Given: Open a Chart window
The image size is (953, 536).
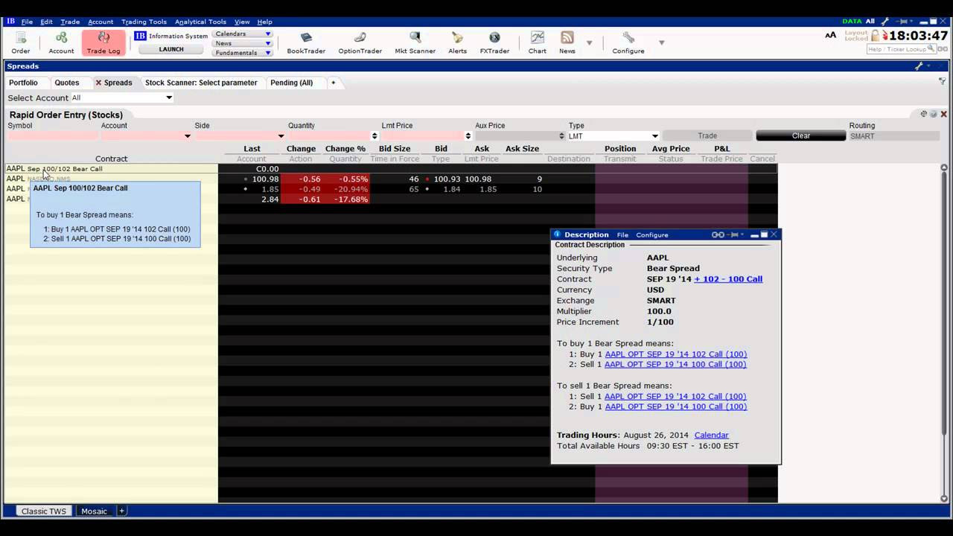Looking at the screenshot, I should [x=538, y=42].
